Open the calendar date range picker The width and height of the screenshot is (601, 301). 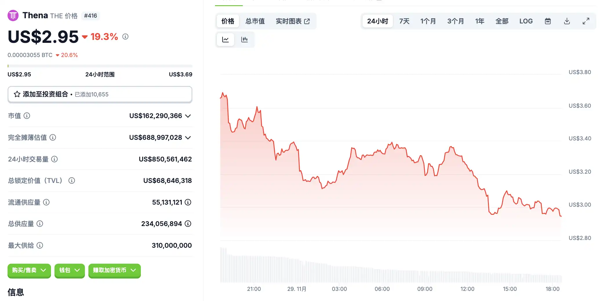548,21
